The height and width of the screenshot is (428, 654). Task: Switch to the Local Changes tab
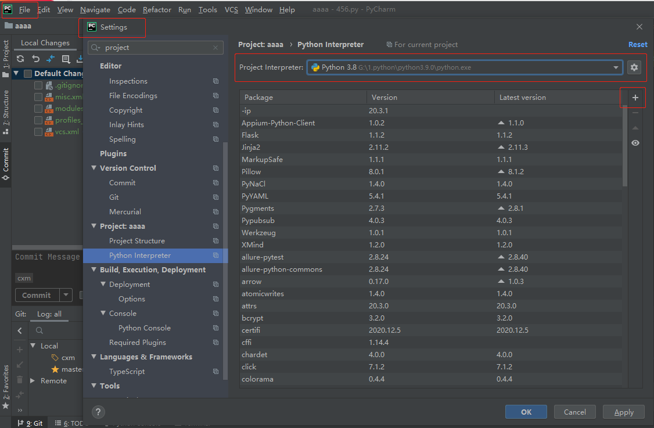(x=45, y=43)
